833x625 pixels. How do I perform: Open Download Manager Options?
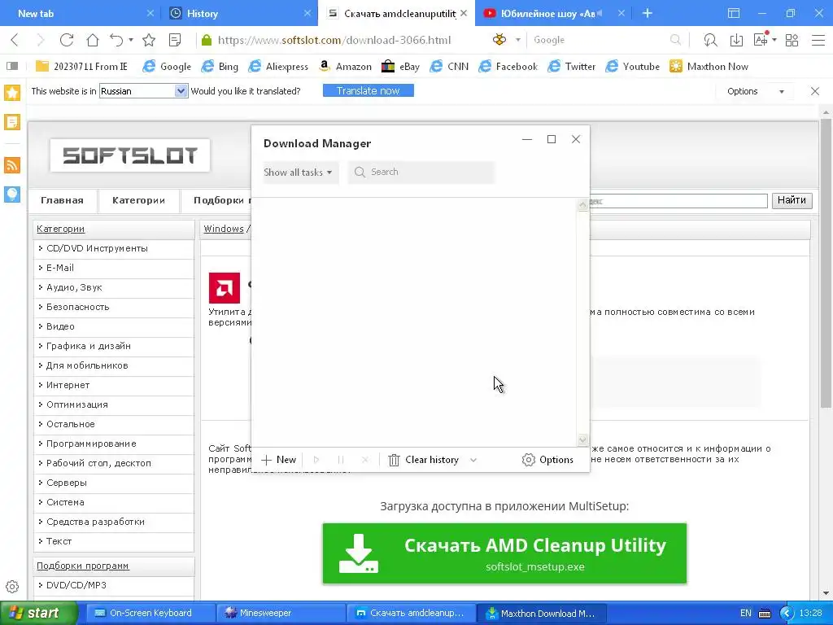[x=547, y=460]
